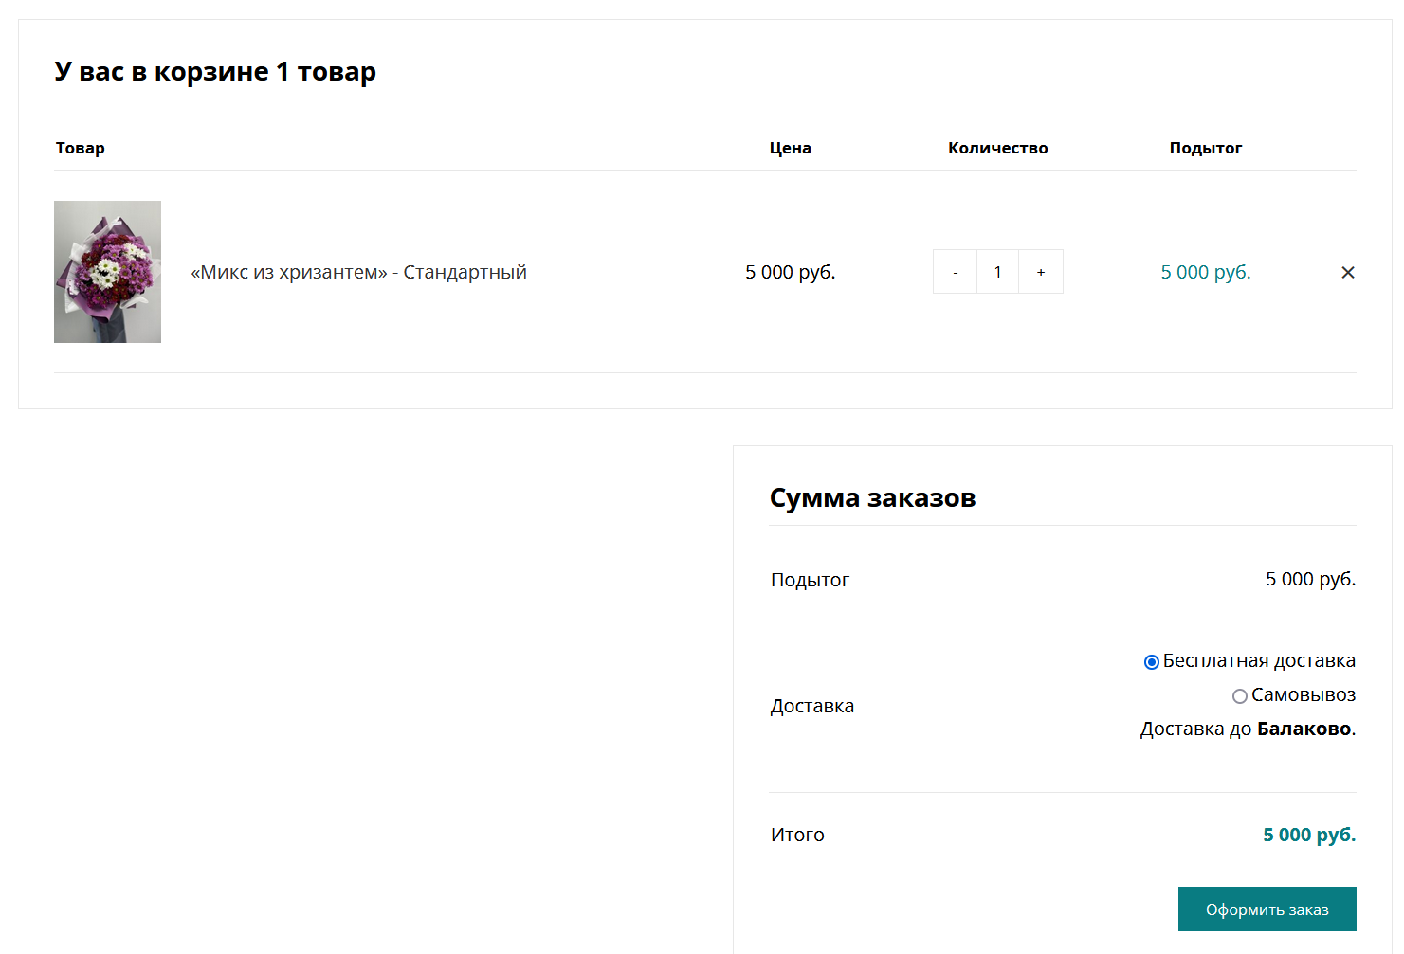Image resolution: width=1404 pixels, height=954 pixels.
Task: Click the Цена column header
Action: click(790, 148)
